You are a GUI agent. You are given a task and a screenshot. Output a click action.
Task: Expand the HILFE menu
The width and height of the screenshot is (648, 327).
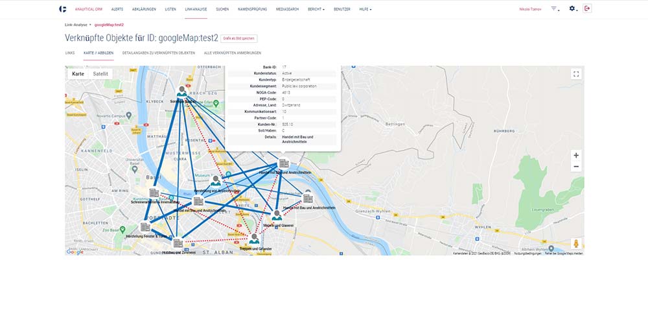click(365, 9)
